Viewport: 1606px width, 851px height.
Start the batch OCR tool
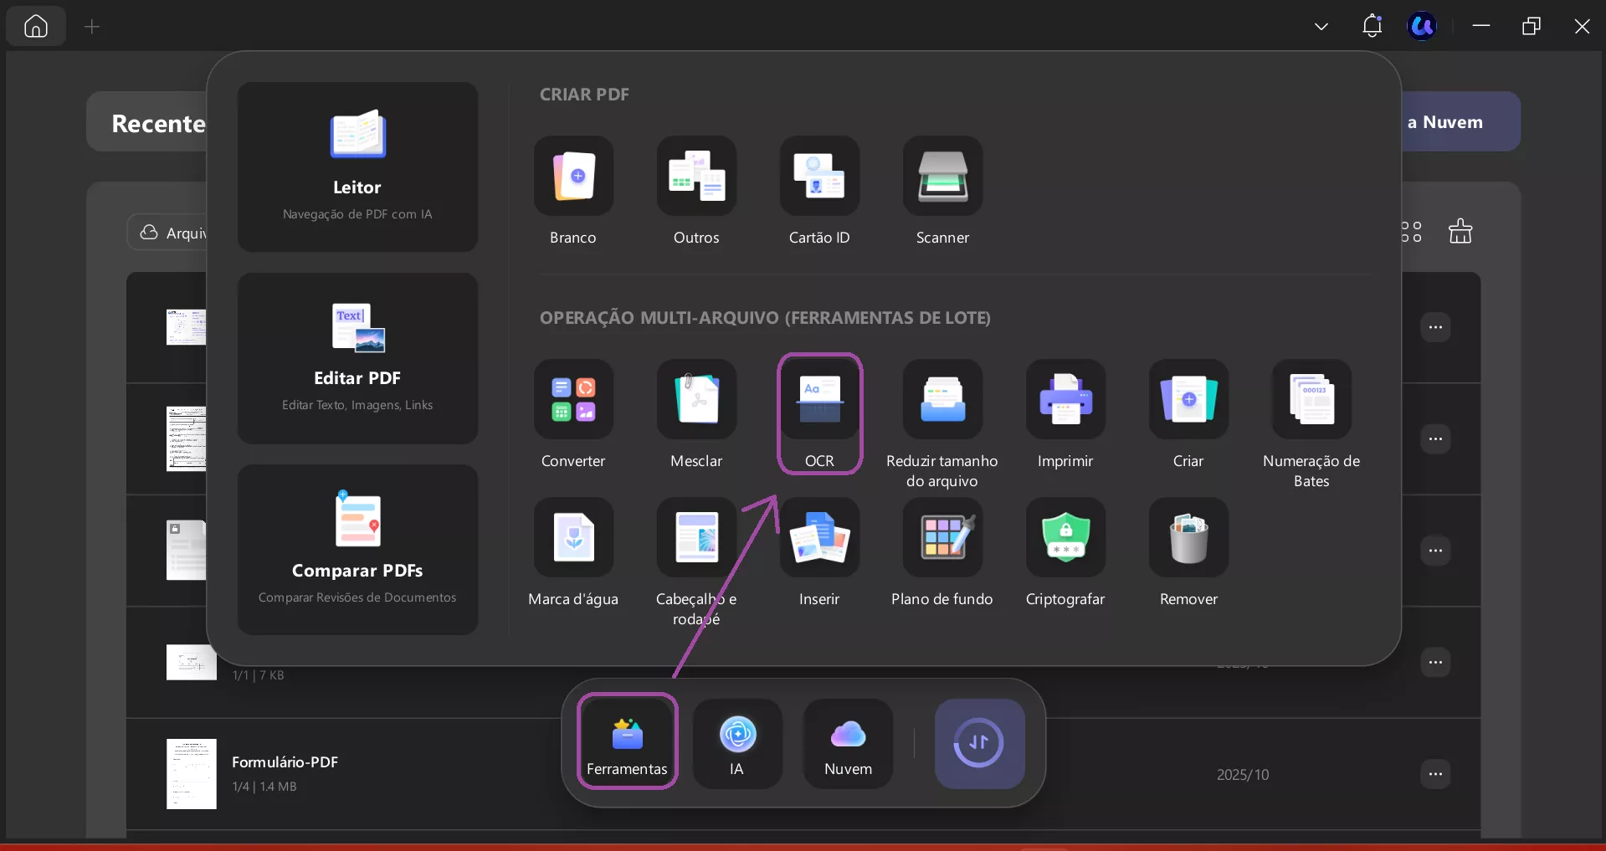click(x=819, y=414)
